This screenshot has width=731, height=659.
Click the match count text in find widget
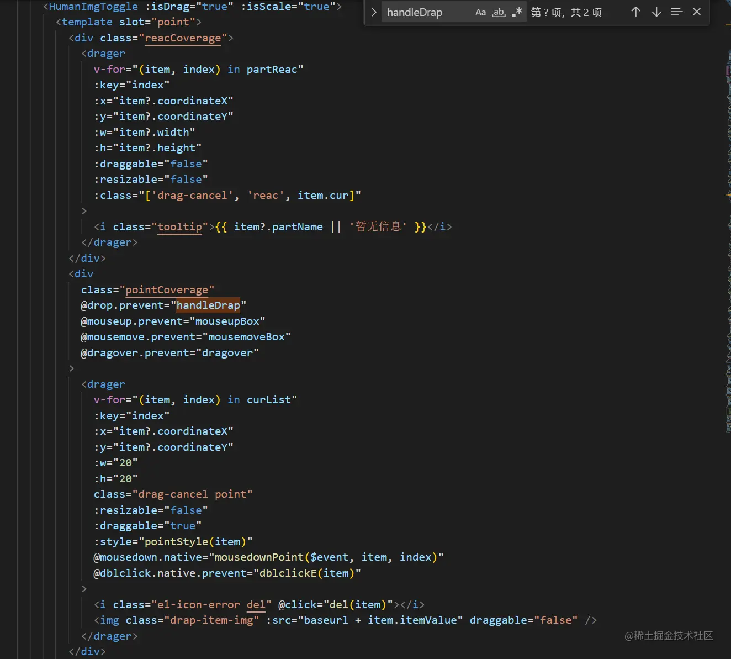pyautogui.click(x=566, y=12)
